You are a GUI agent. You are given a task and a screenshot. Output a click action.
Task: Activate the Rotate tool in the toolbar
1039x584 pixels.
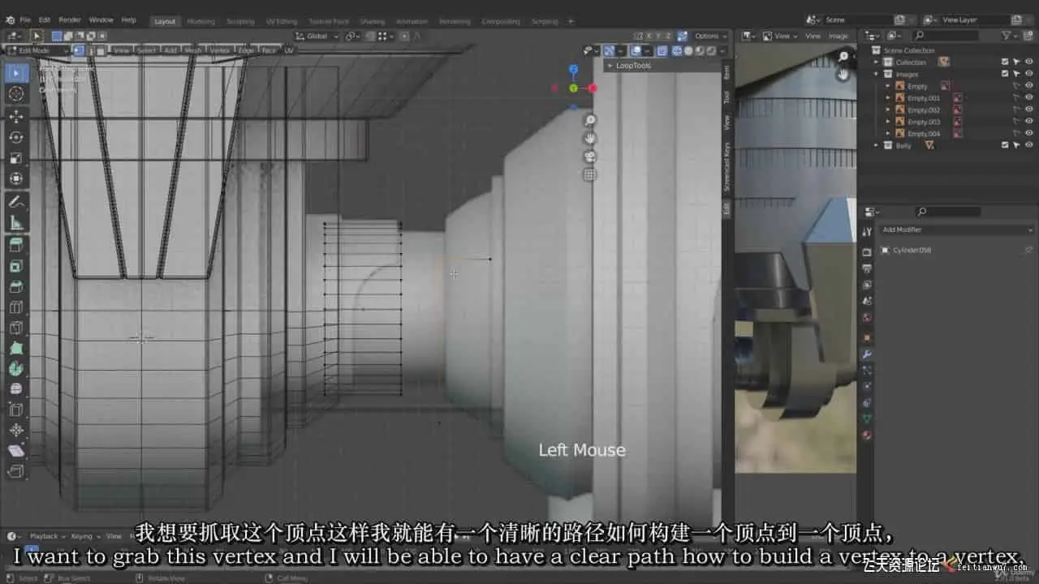pos(16,136)
